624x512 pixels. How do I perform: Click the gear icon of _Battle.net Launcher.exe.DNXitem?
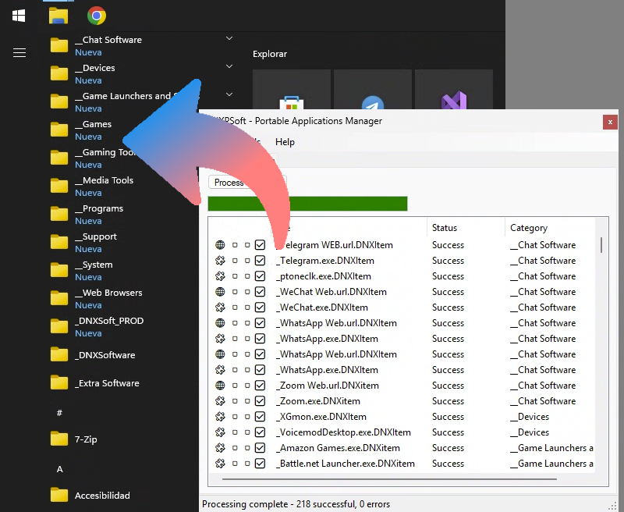220,464
